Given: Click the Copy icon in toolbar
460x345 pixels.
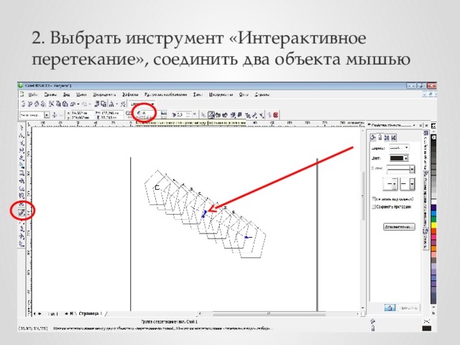Looking at the screenshot, I should [58, 103].
